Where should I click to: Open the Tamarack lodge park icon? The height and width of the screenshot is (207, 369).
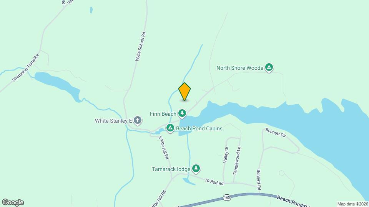(196, 169)
